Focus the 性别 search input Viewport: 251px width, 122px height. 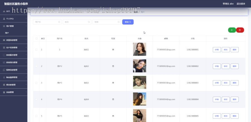click(107, 22)
